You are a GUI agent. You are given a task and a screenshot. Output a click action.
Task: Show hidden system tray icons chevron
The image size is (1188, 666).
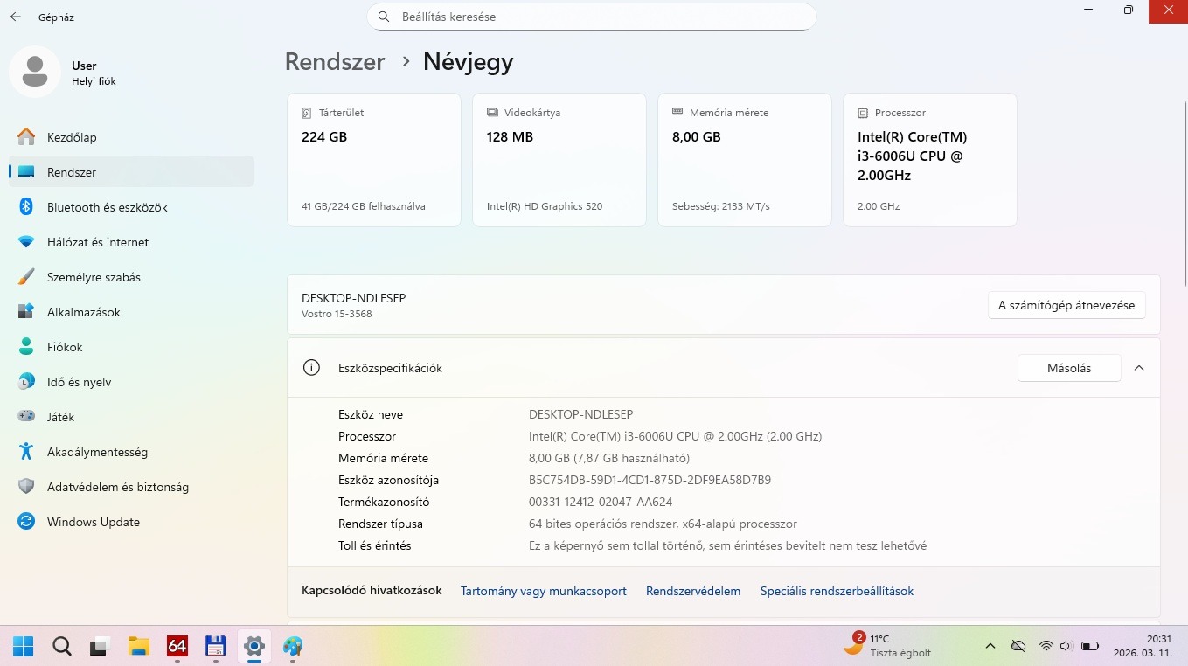click(x=990, y=646)
